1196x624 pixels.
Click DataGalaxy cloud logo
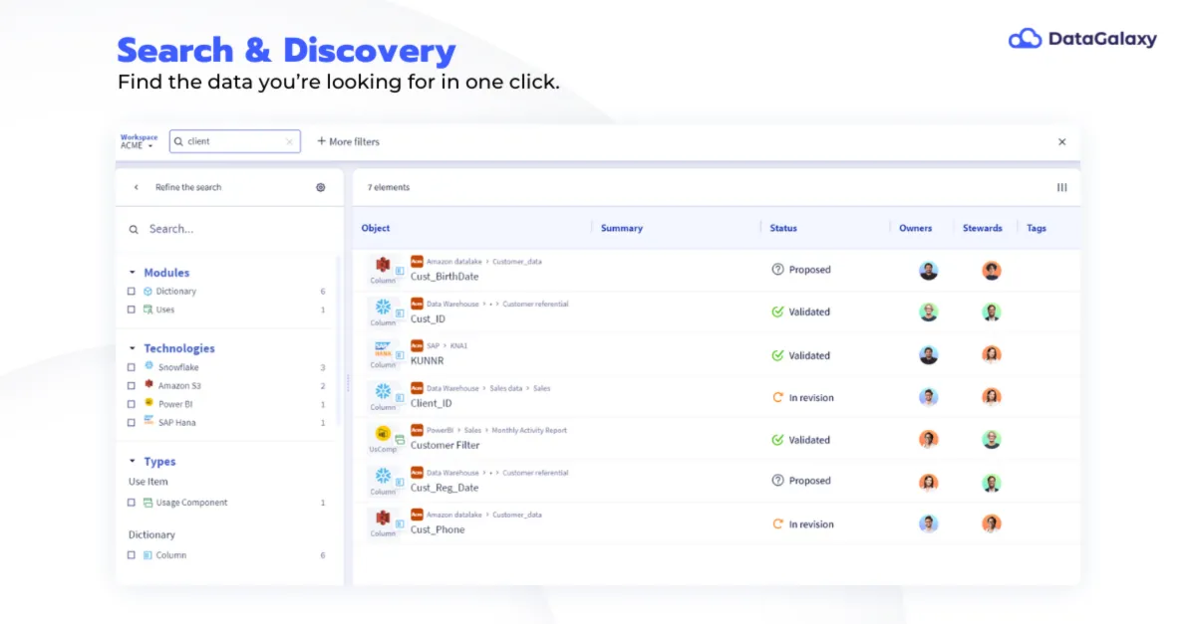click(x=1026, y=39)
